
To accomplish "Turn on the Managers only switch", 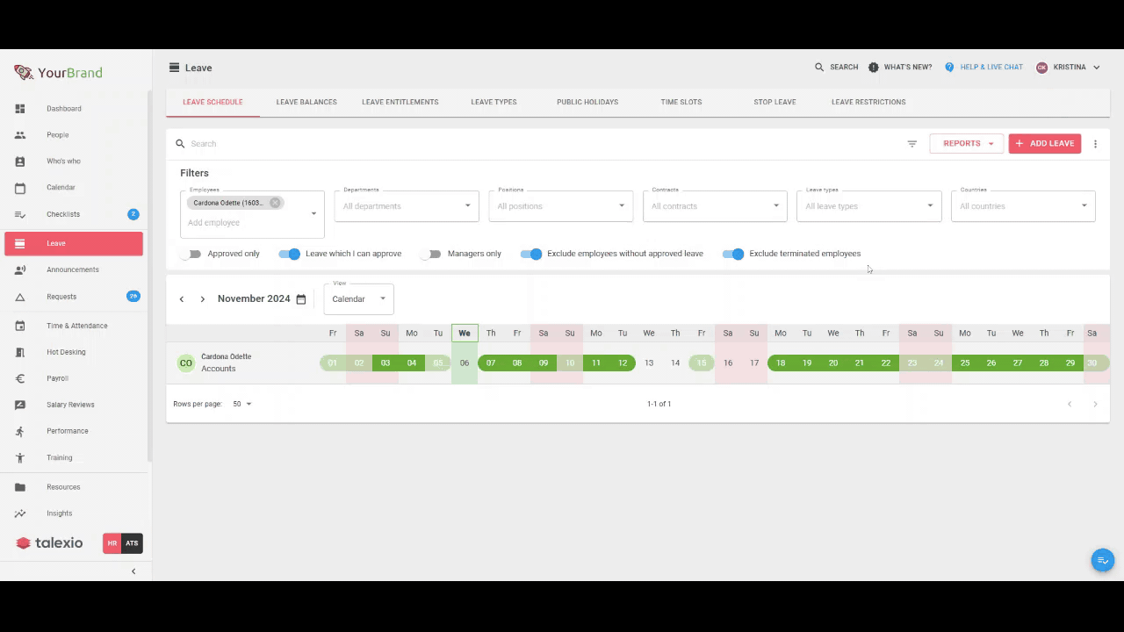I will pyautogui.click(x=430, y=254).
